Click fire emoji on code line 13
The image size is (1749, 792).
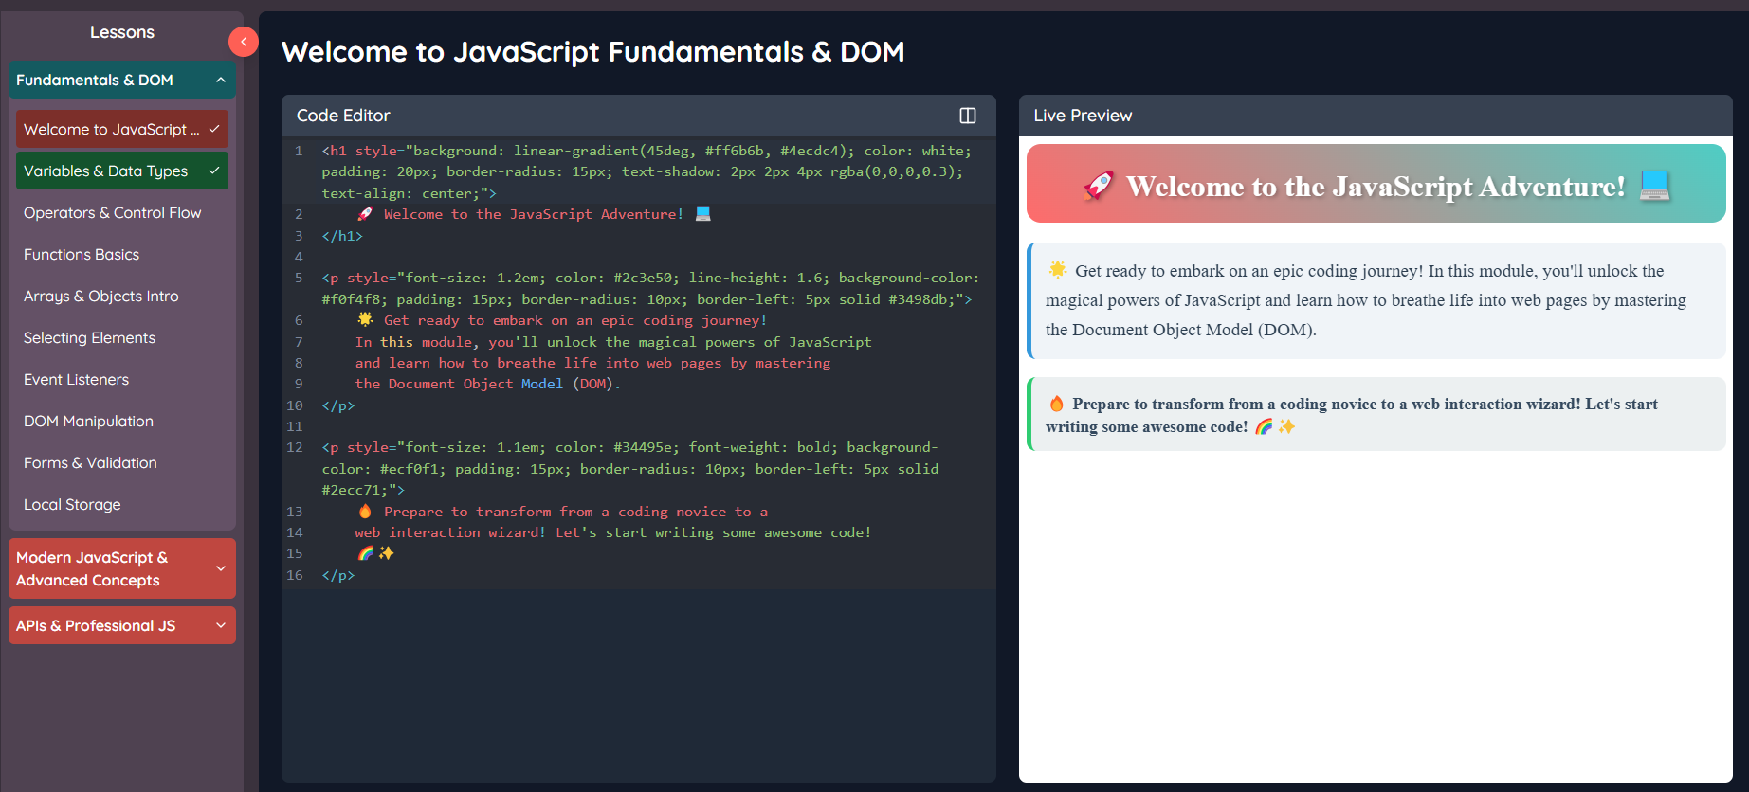tap(365, 512)
